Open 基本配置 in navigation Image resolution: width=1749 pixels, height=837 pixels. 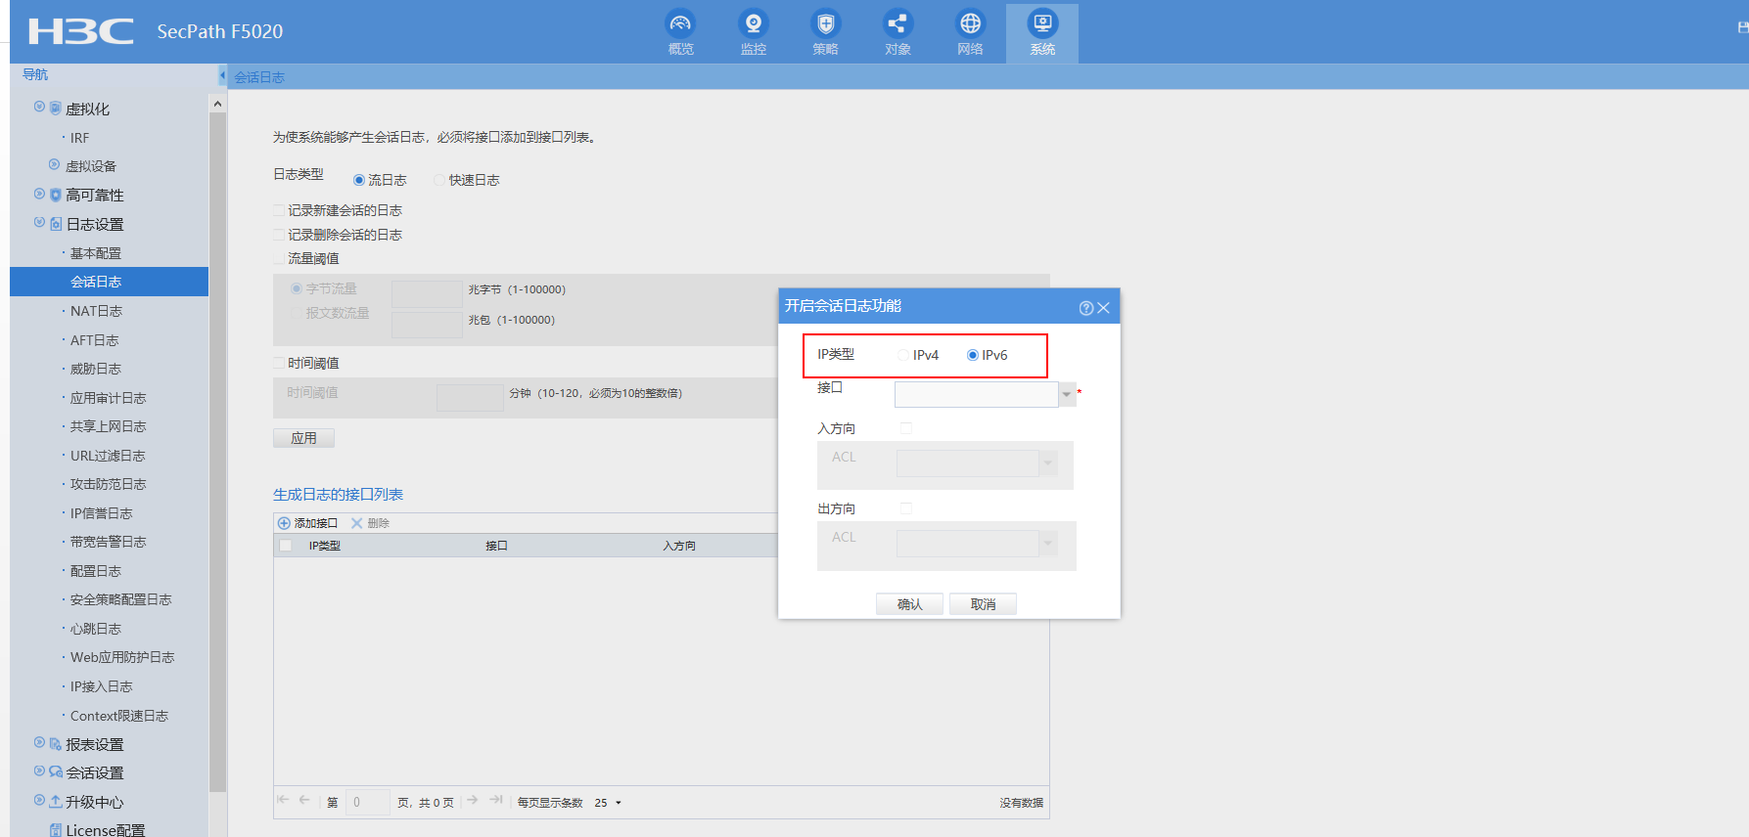96,253
